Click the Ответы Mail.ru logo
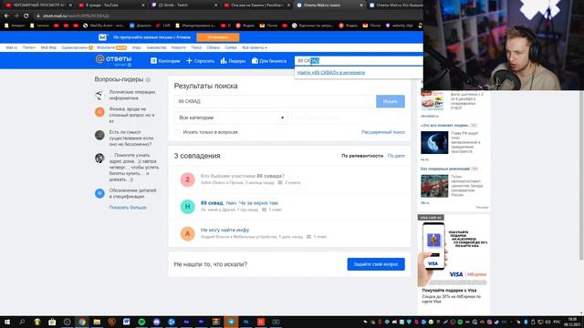The width and height of the screenshot is (584, 328). 113,60
